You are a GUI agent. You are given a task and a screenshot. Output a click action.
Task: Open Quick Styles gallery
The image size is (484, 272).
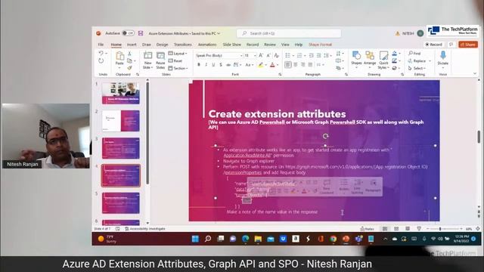click(383, 60)
